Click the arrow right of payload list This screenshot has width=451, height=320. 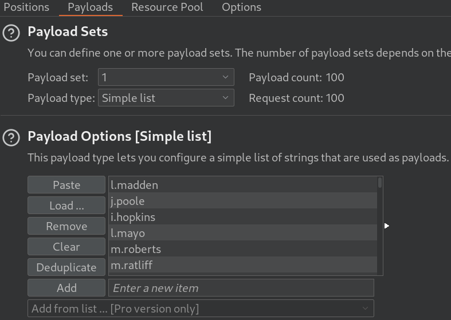[x=387, y=226]
